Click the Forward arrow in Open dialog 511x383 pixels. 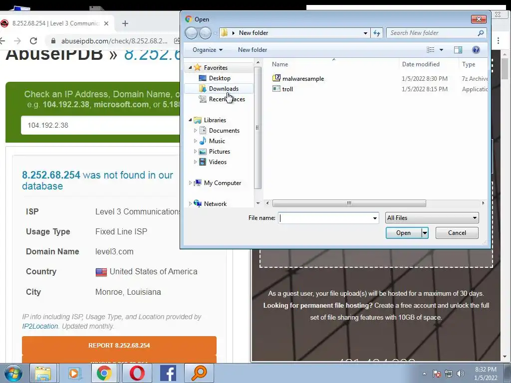pos(205,33)
